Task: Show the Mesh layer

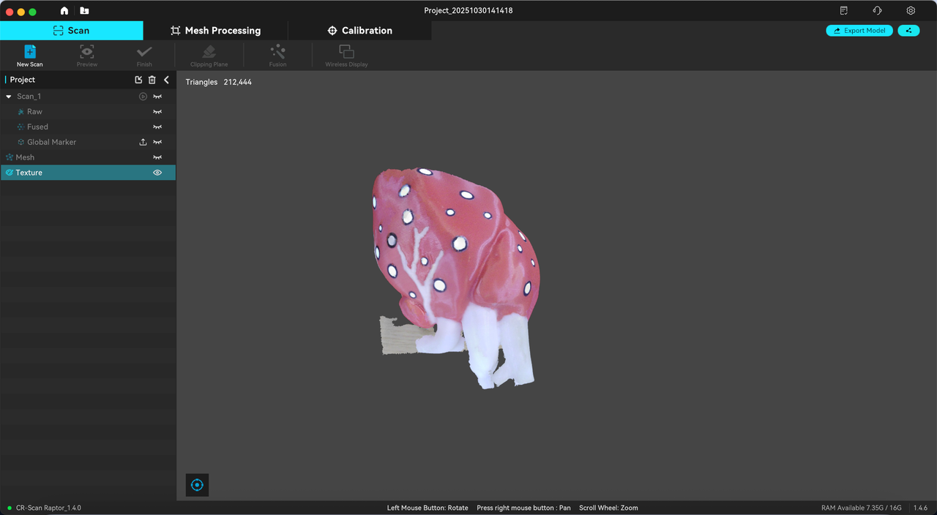Action: pyautogui.click(x=157, y=157)
